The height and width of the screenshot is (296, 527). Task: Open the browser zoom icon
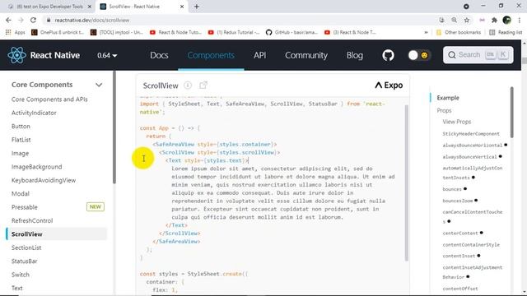(454, 20)
